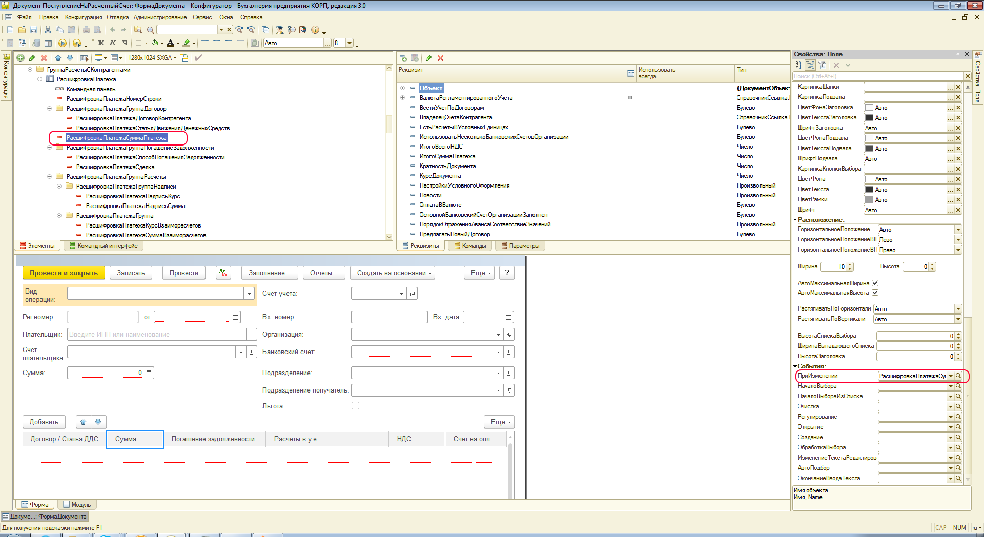Collapse the Расположение properties section
984x537 pixels.
coord(795,220)
